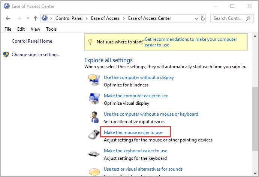Open Make the mouse easier to use
The image size is (259, 177).
click(133, 132)
